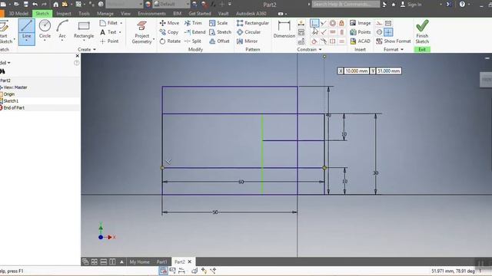Click the Home icon in quick access
Screen dimensions: 492x276
[55, 5]
